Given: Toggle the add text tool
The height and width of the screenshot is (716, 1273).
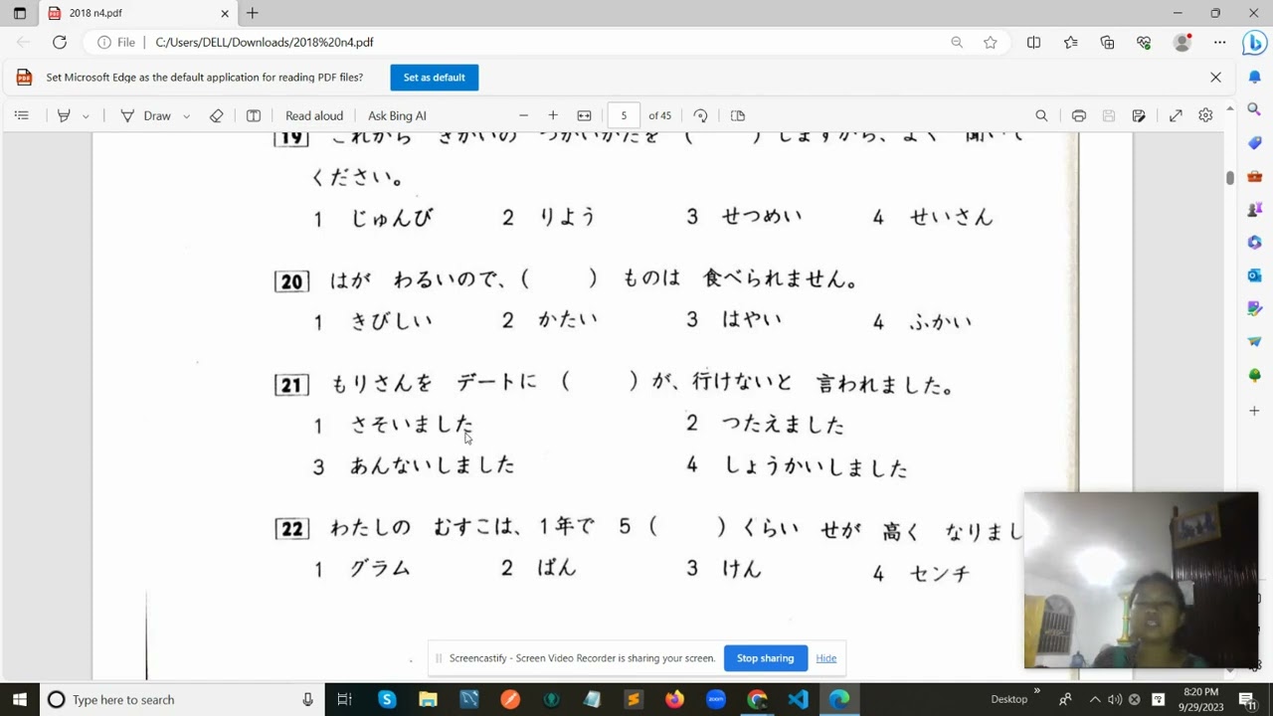Looking at the screenshot, I should point(254,115).
